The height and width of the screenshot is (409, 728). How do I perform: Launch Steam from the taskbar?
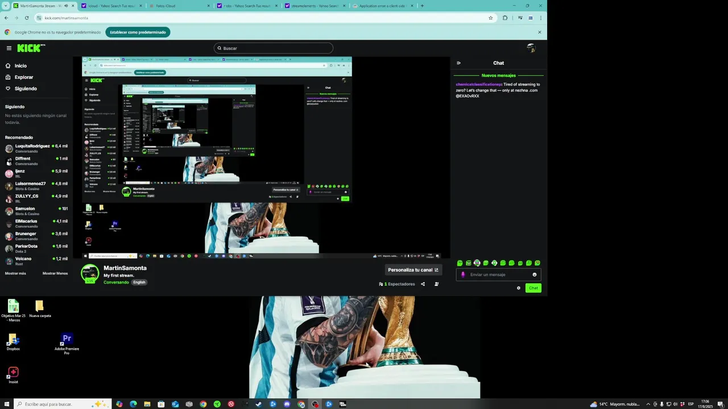coord(259,404)
